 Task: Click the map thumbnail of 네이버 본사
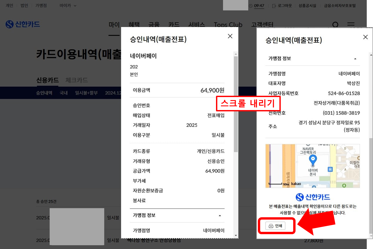(313, 166)
